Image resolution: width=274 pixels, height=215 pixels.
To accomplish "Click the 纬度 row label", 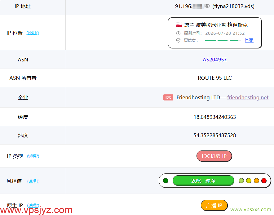I will (x=23, y=135).
